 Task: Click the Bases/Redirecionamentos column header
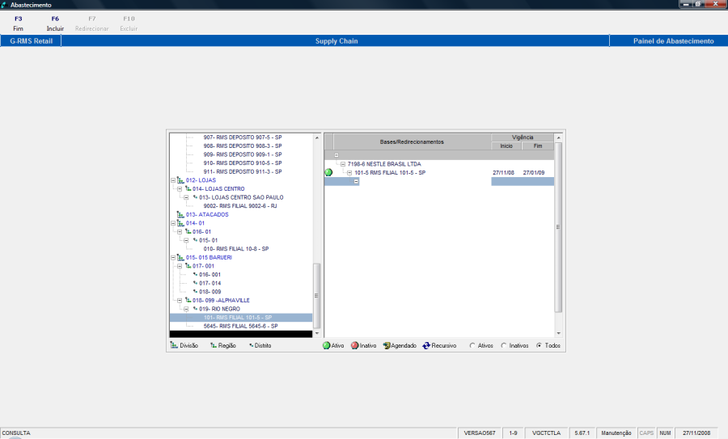point(412,141)
